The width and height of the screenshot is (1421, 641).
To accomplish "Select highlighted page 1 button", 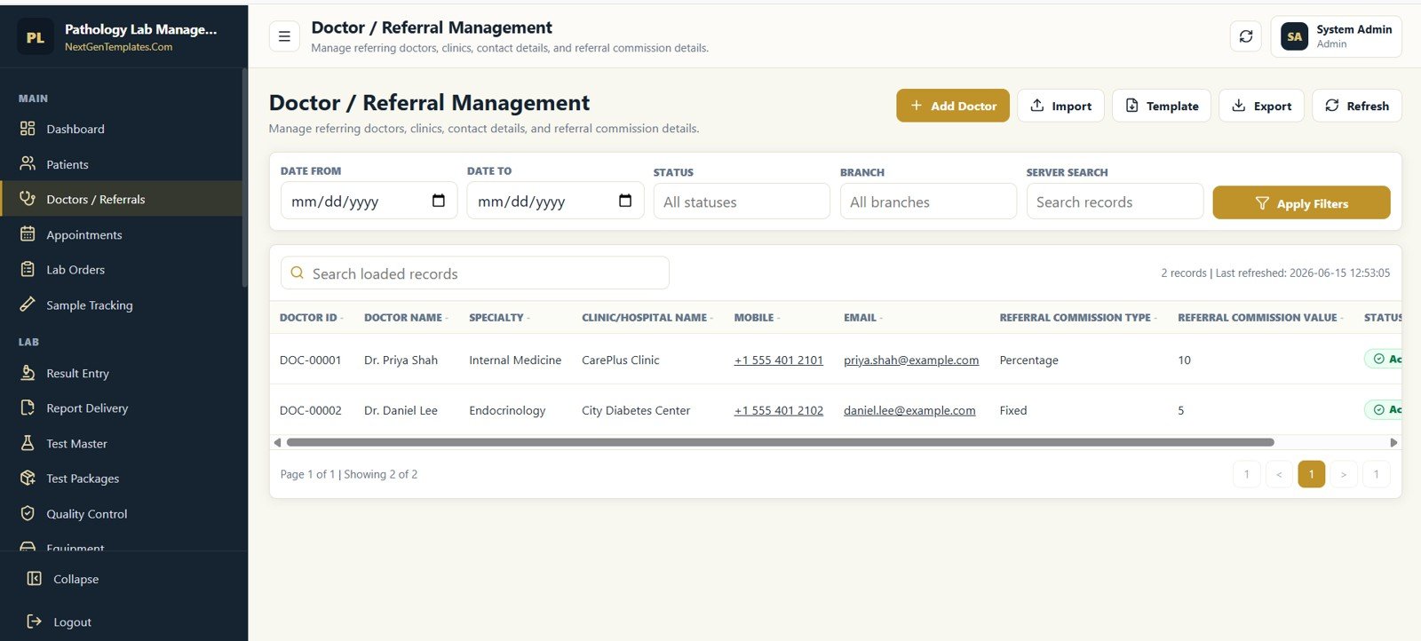I will point(1312,474).
